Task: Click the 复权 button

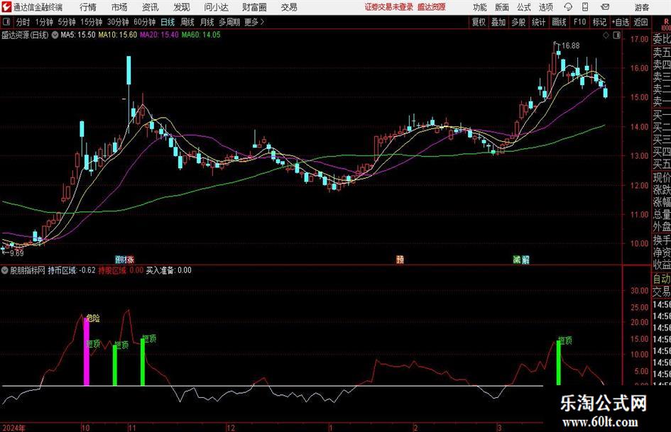Action: [x=479, y=22]
